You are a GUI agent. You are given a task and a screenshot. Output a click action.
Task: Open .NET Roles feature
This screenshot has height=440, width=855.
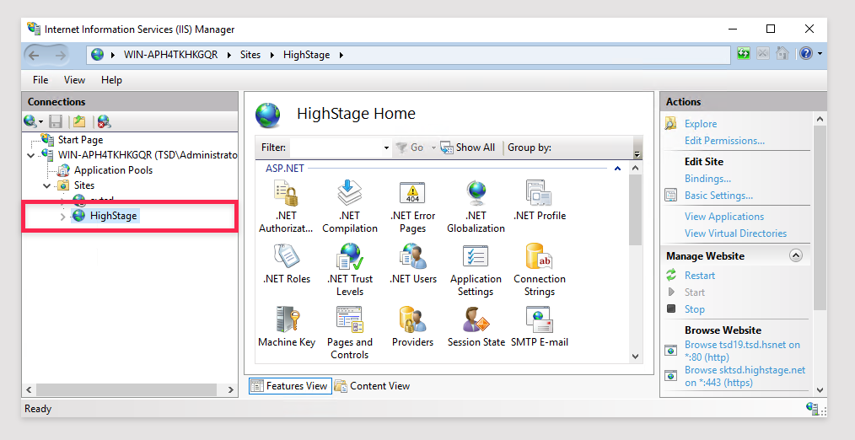click(287, 263)
